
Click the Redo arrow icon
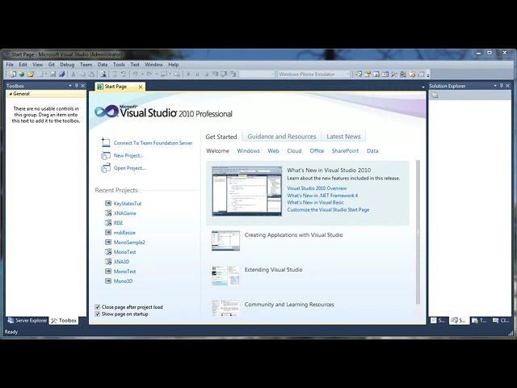(x=149, y=74)
